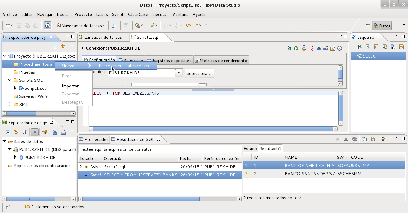This screenshot has height=213, width=408.
Task: Choose Procedimiento almacenado from the submenu
Action: 125,66
